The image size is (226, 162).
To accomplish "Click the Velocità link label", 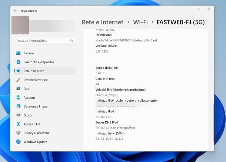I will [x=121, y=90].
